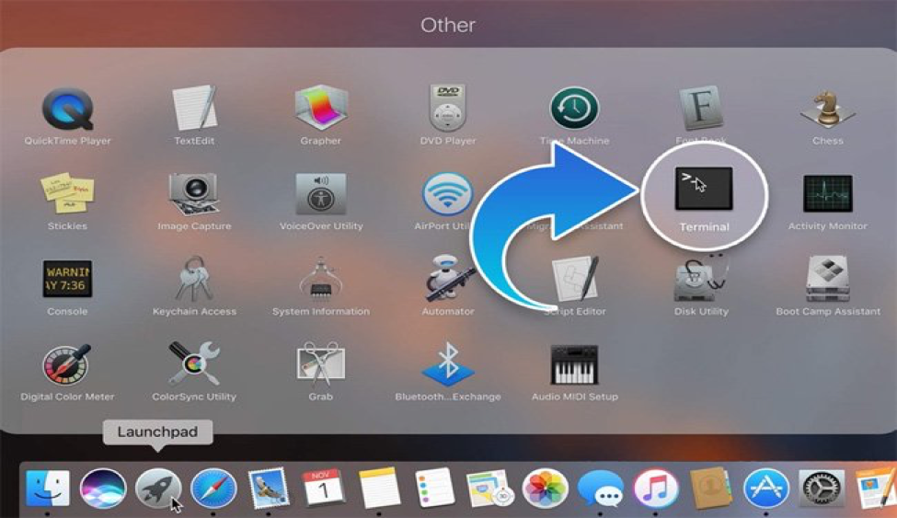Viewport: 897px width, 518px height.
Task: Open VoiceOver Utility
Action: pos(321,193)
